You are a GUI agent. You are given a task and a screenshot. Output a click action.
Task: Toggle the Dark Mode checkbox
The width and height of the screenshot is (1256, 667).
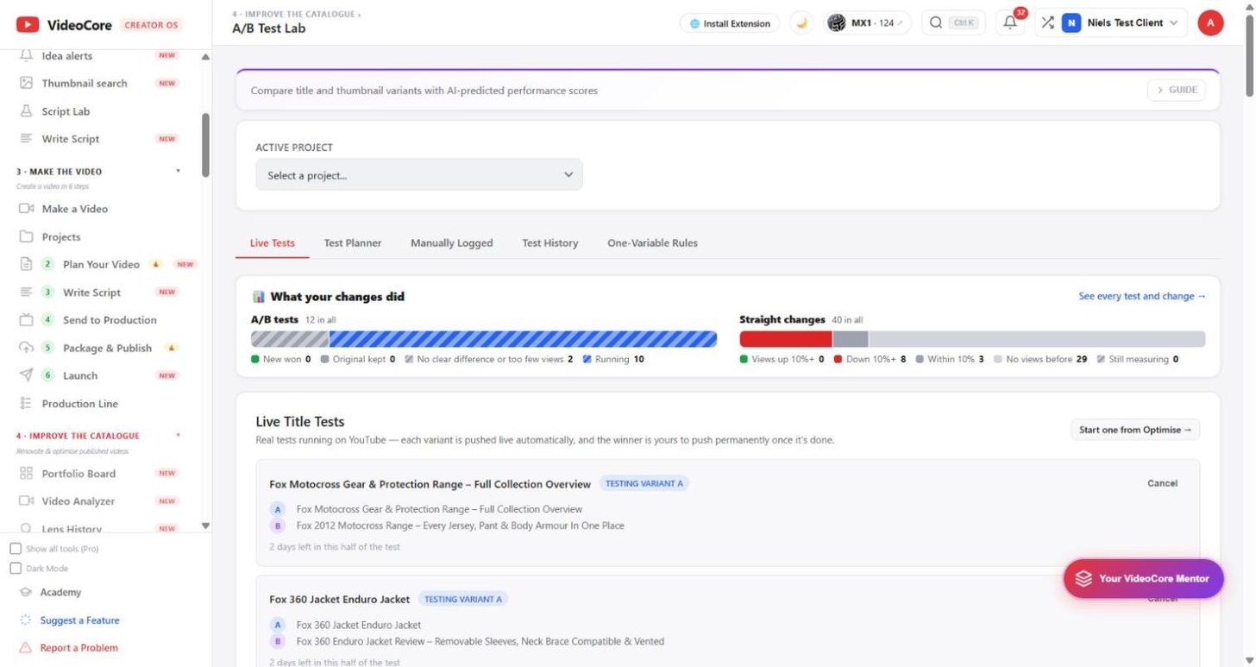(x=16, y=569)
